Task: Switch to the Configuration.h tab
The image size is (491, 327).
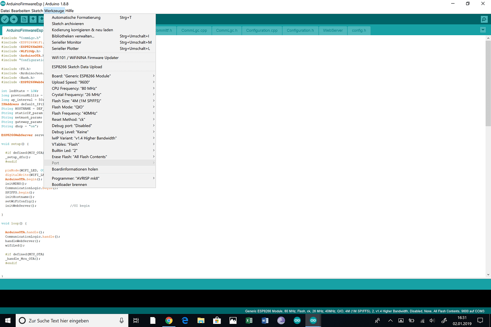Action: click(300, 31)
